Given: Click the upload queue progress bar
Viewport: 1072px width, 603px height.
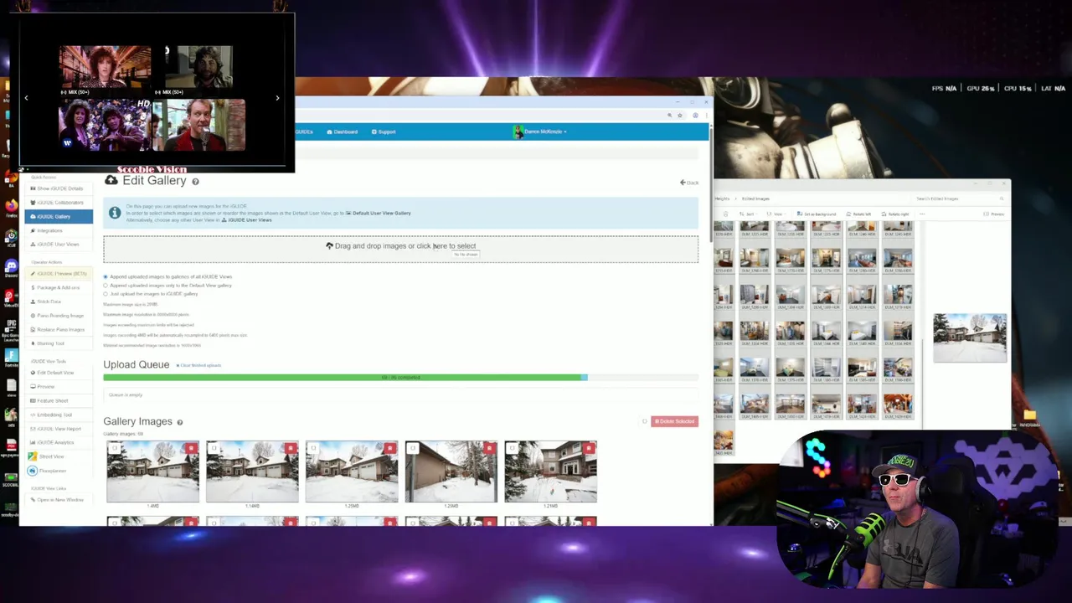Looking at the screenshot, I should coord(400,378).
